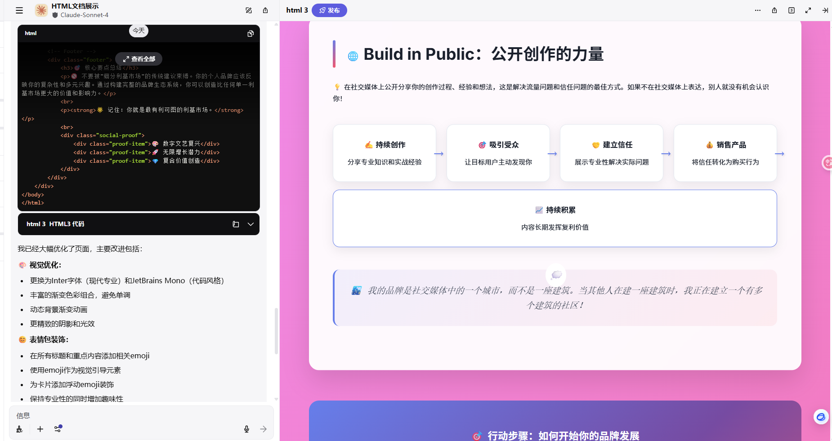Click the send message arrow
832x441 pixels.
pyautogui.click(x=264, y=429)
